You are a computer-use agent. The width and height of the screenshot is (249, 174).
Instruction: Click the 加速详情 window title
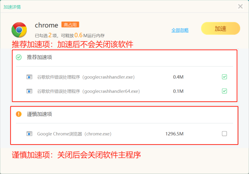(12, 7)
